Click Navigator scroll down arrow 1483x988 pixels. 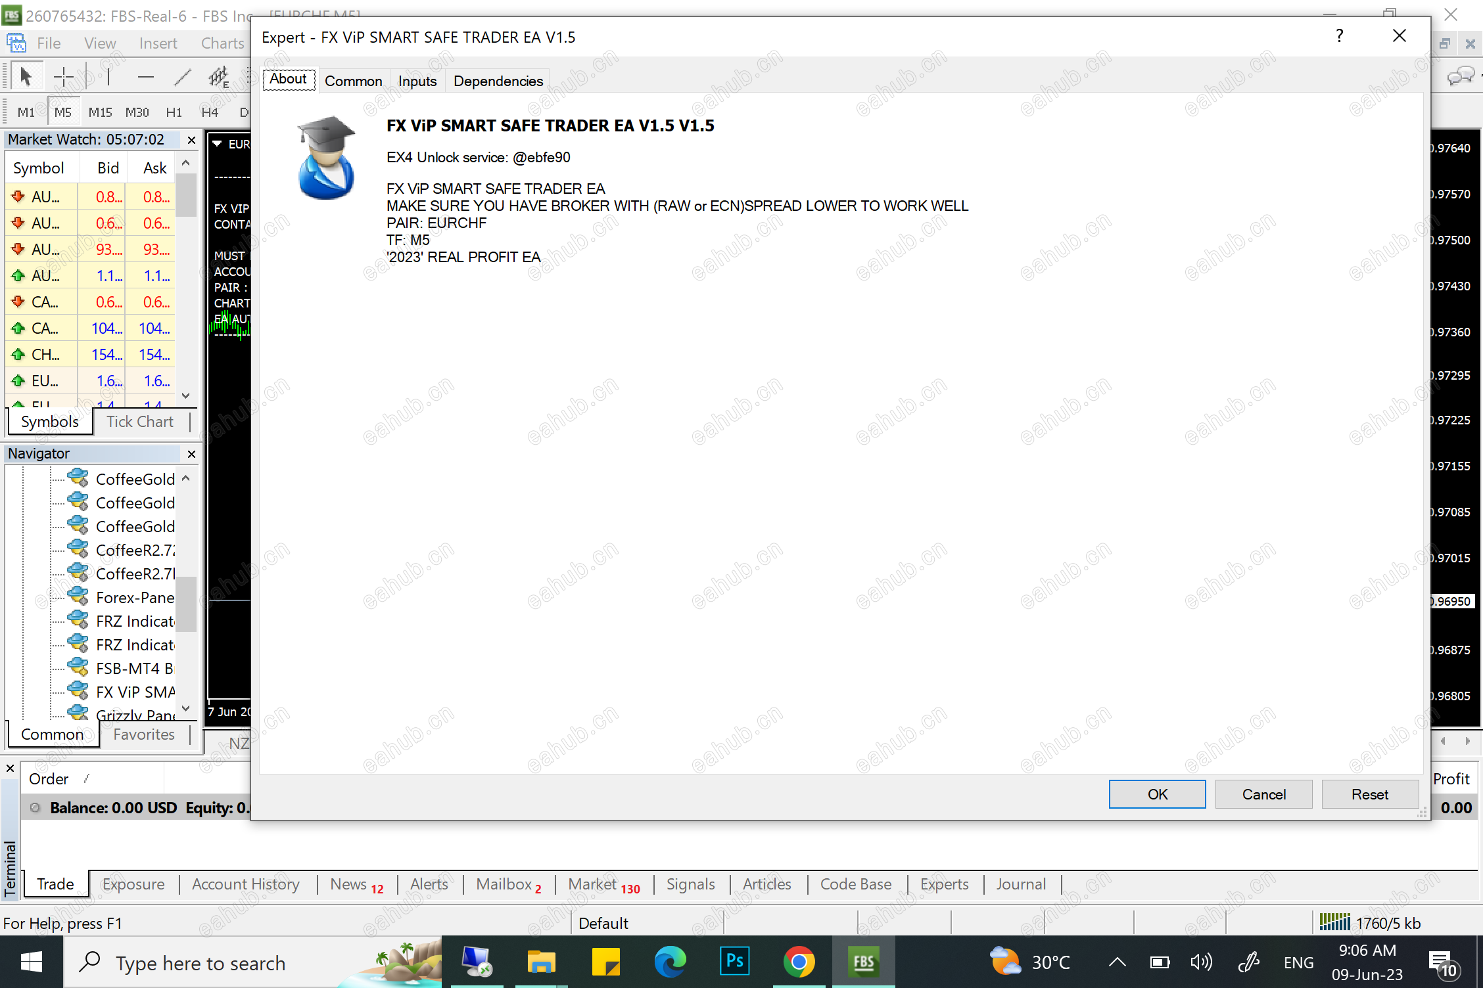pyautogui.click(x=186, y=708)
